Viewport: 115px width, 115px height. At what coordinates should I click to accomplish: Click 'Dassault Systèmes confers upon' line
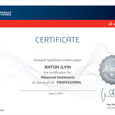(x=57, y=60)
